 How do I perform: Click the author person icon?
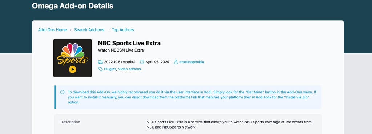[176, 62]
